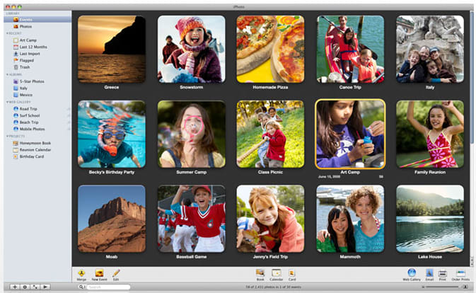This screenshot has height=293, width=476.
Task: Play slideshow with the play button
Action: (45, 287)
